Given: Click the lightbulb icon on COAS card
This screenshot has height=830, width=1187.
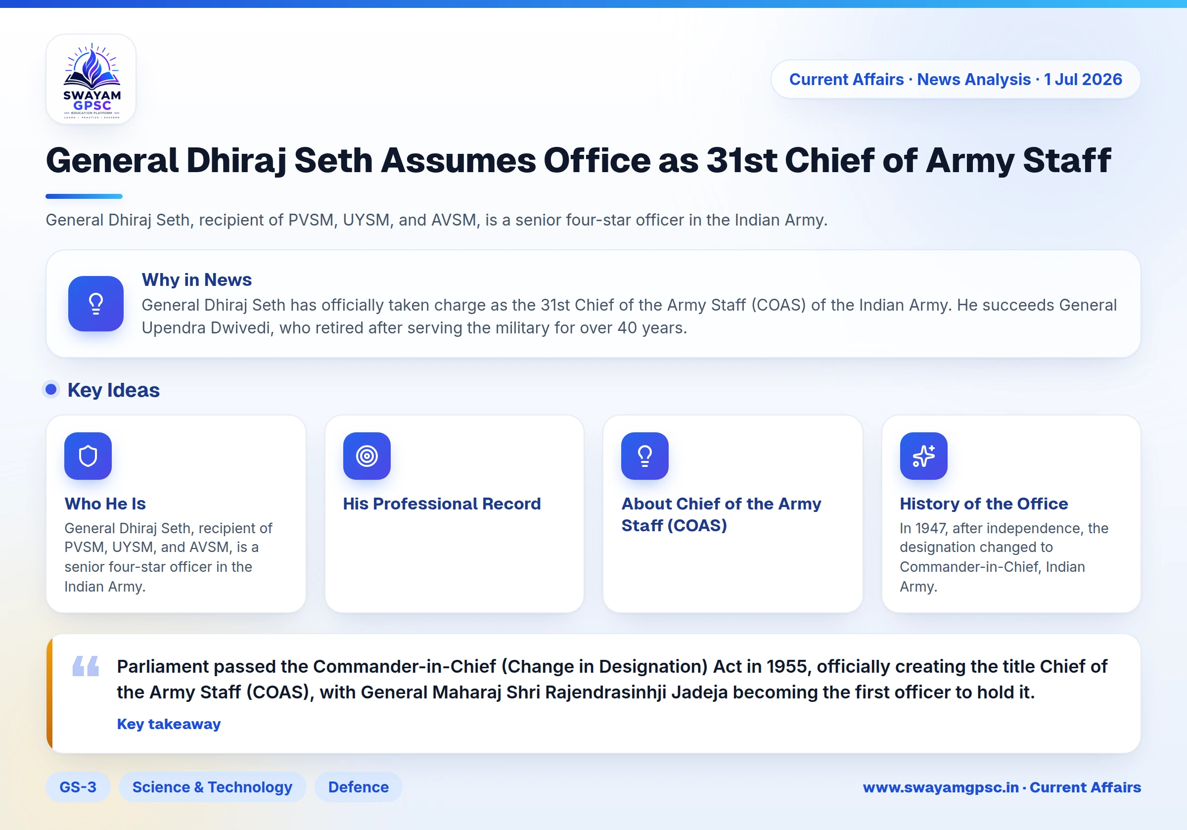Looking at the screenshot, I should (x=644, y=456).
